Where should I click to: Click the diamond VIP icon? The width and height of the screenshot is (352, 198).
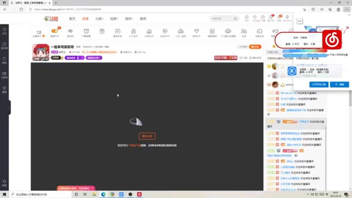[196, 31]
